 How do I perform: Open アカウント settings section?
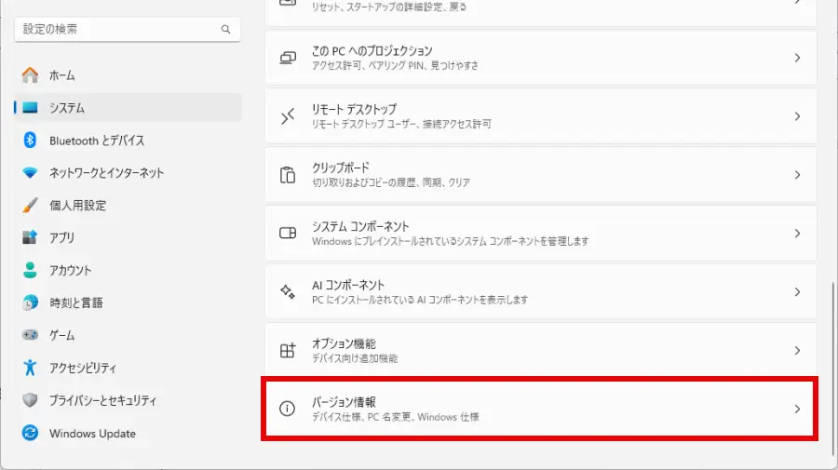(x=128, y=270)
